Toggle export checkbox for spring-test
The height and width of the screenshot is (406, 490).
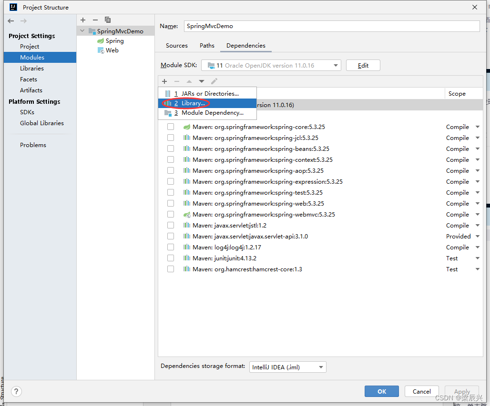171,193
